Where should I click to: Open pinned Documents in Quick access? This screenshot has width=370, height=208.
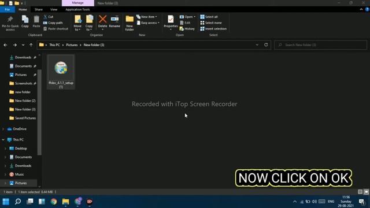(23, 66)
